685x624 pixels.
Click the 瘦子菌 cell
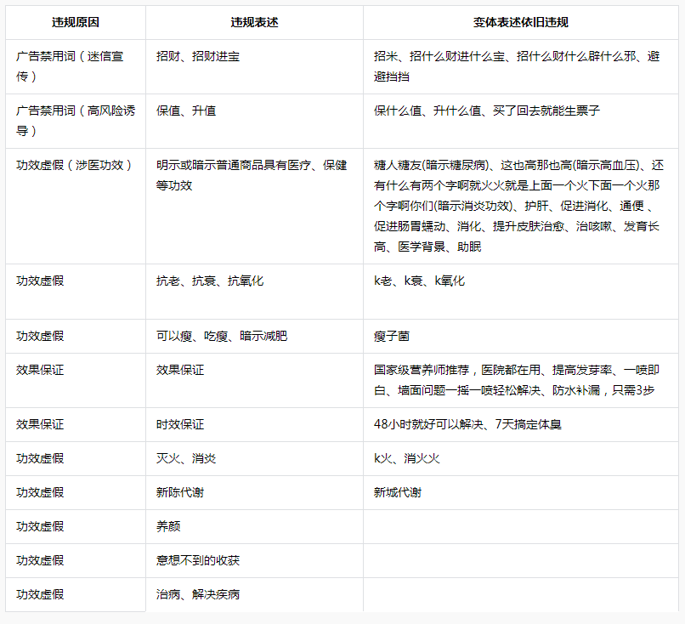[x=521, y=336]
